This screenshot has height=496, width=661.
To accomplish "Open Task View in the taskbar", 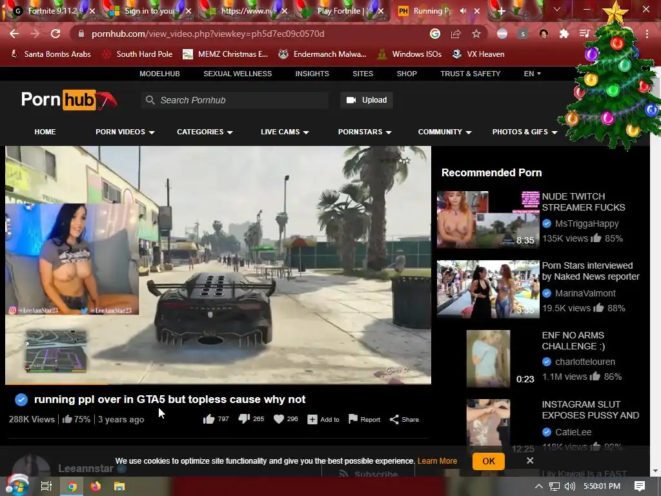I will point(46,486).
